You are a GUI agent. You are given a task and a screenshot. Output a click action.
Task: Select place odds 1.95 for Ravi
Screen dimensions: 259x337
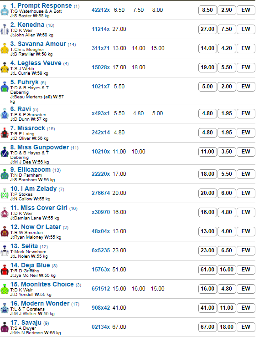tap(227, 113)
